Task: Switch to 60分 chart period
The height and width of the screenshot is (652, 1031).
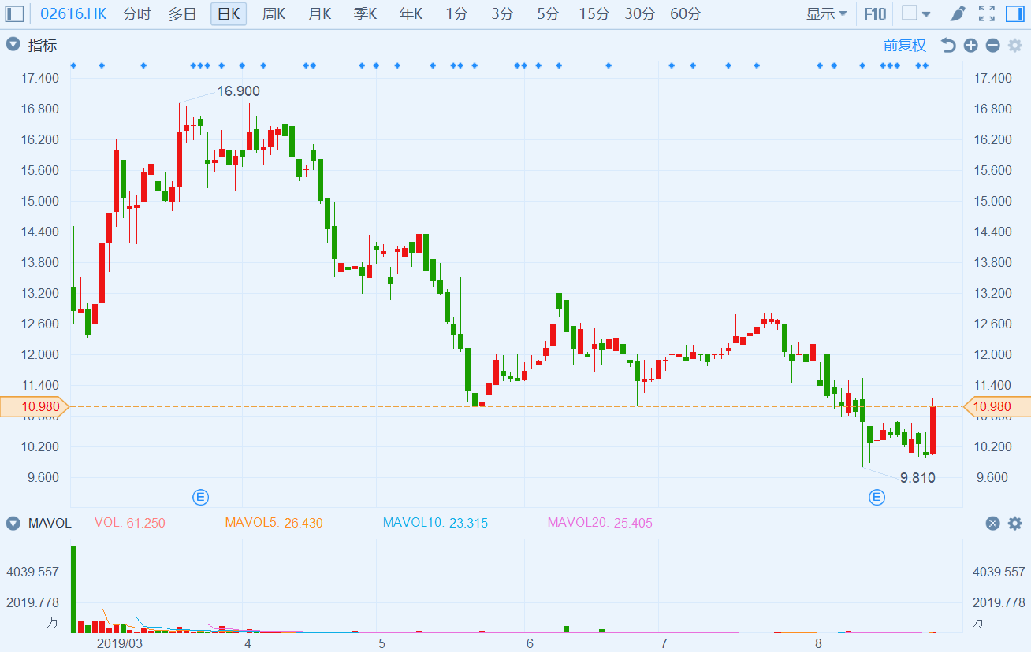Action: 686,13
